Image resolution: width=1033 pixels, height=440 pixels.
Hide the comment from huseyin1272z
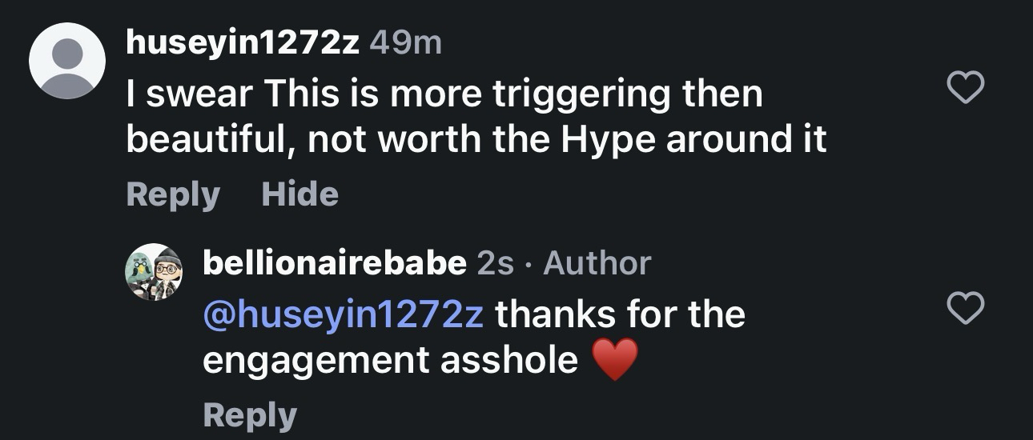299,194
